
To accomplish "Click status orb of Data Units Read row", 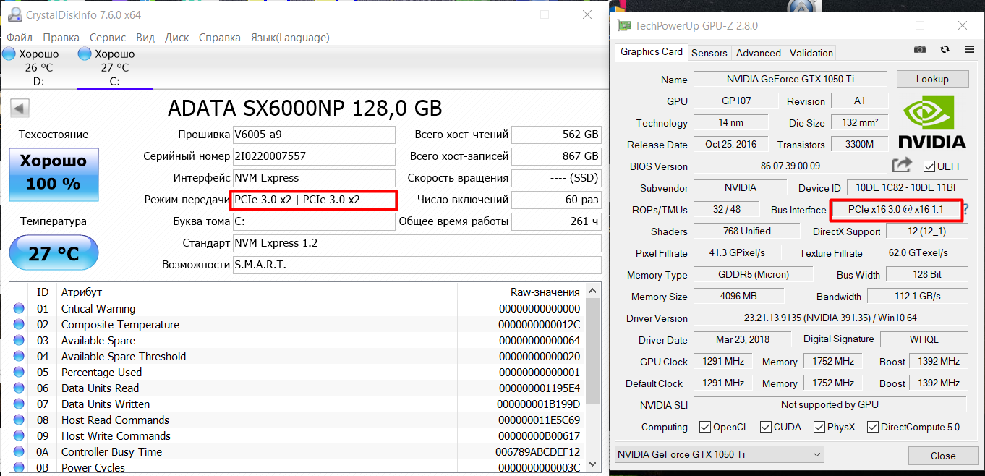I will (x=19, y=388).
